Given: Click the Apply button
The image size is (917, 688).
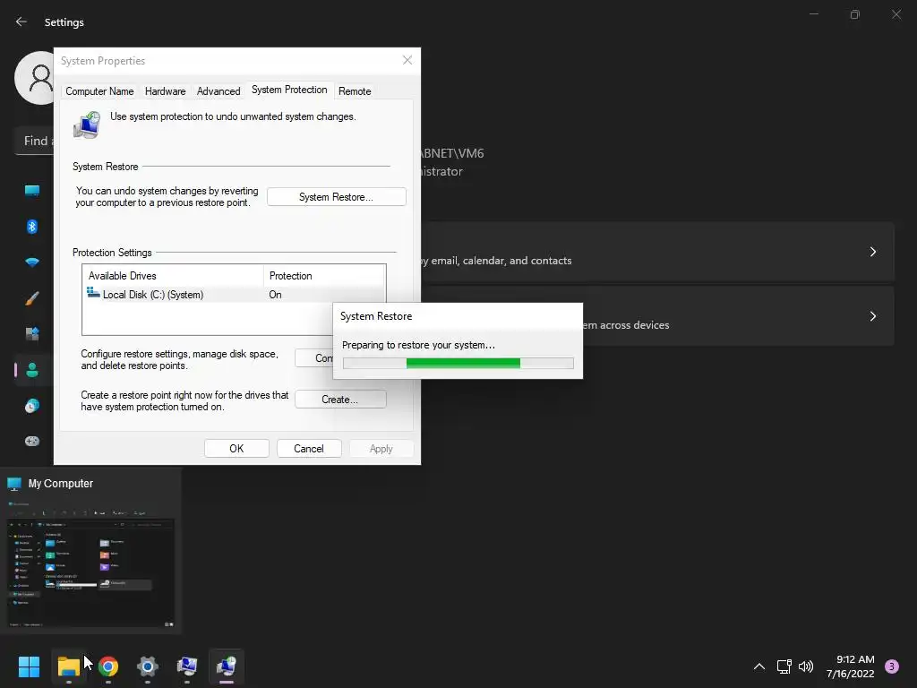Looking at the screenshot, I should 381,449.
